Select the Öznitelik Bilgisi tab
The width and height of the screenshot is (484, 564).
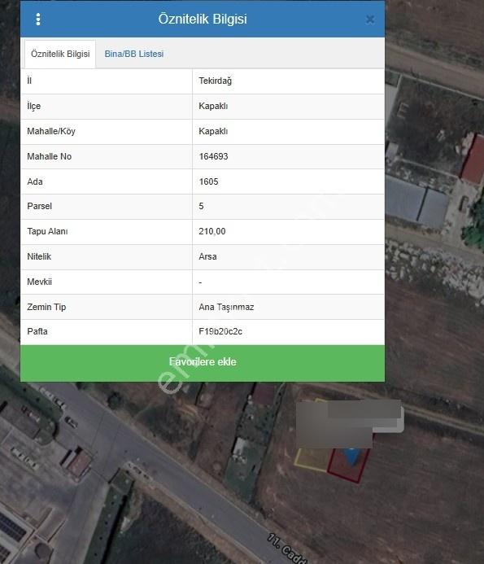point(60,54)
